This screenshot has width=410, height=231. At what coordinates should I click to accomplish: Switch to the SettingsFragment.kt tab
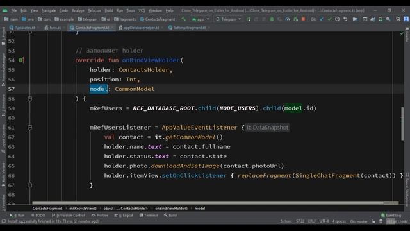[190, 28]
